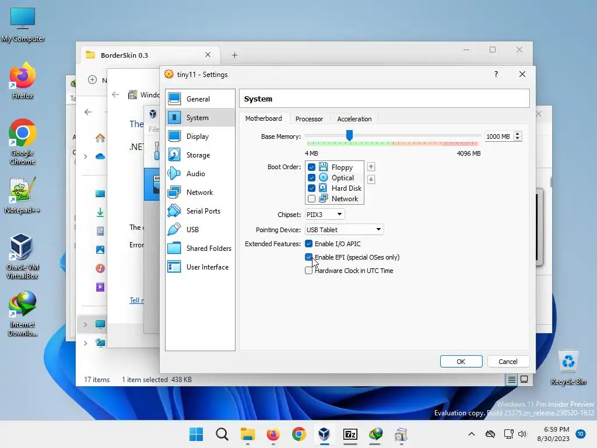
Task: Open the date and time clock in tray
Action: 553,434
